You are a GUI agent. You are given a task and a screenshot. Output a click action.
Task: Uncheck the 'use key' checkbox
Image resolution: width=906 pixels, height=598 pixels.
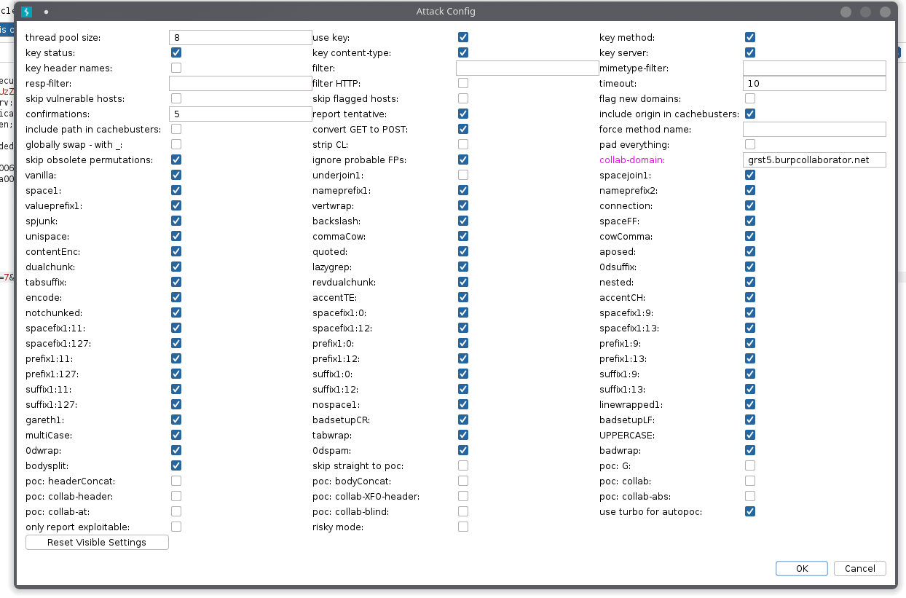(x=463, y=37)
